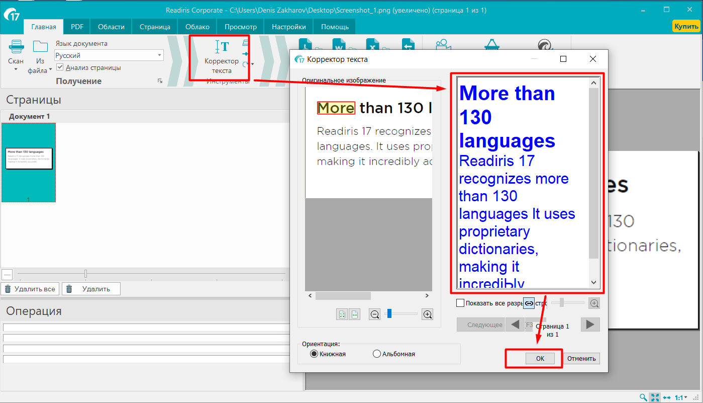
Task: Click the fit-to-width icon under original image
Action: [x=354, y=314]
